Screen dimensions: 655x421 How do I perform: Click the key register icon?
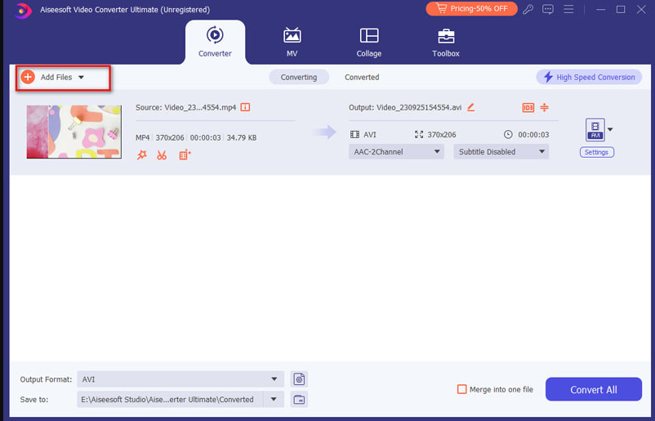(528, 9)
